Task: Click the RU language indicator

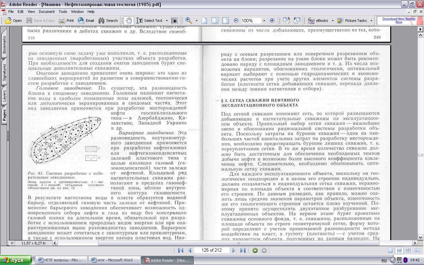Action: click(384, 260)
